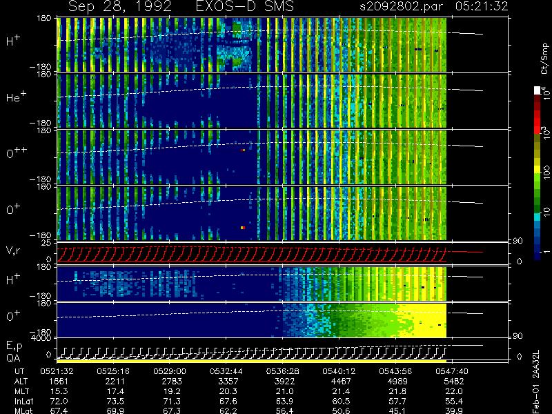The width and height of the screenshot is (552, 414).
Task: Click the "ALT" row header
Action: [21, 382]
